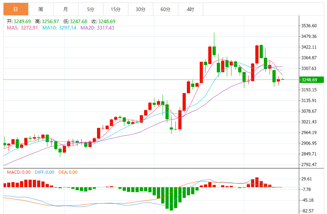The width and height of the screenshot is (327, 214).
Task: Click the green current price tag 3248.69
Action: coord(312,80)
